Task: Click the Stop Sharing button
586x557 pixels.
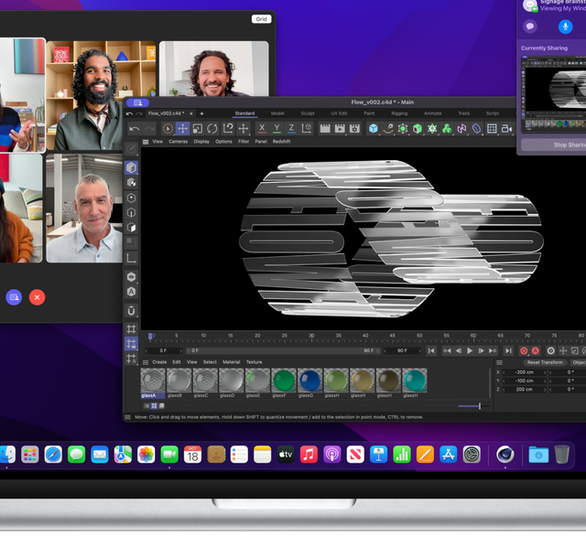Action: [553, 145]
